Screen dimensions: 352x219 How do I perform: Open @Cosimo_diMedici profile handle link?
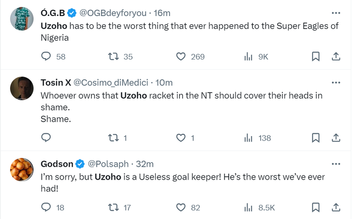pyautogui.click(x=111, y=82)
